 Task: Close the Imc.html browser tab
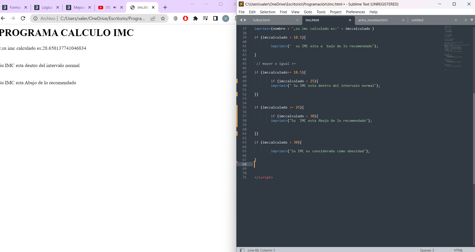pyautogui.click(x=153, y=7)
